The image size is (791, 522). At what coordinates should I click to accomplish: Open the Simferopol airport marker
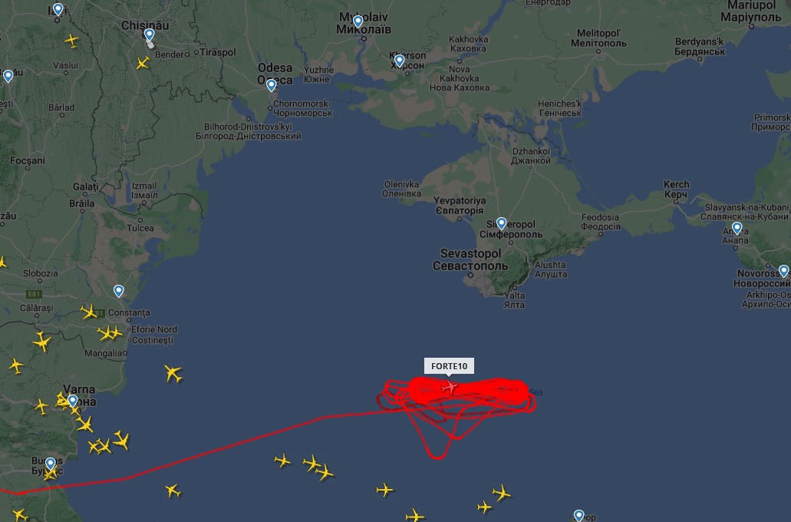coord(501,223)
